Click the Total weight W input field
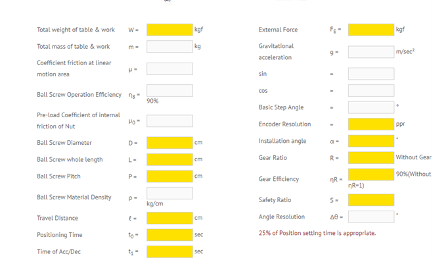Viewport: 448px width, 262px height. pyautogui.click(x=169, y=30)
